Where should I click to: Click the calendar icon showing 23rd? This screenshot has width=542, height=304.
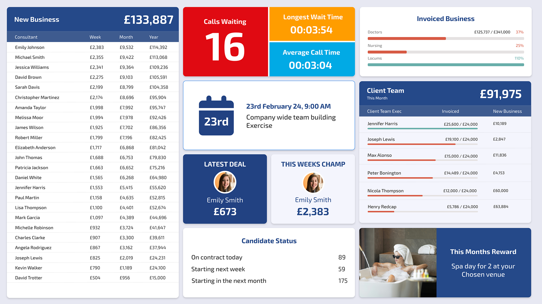click(x=216, y=115)
